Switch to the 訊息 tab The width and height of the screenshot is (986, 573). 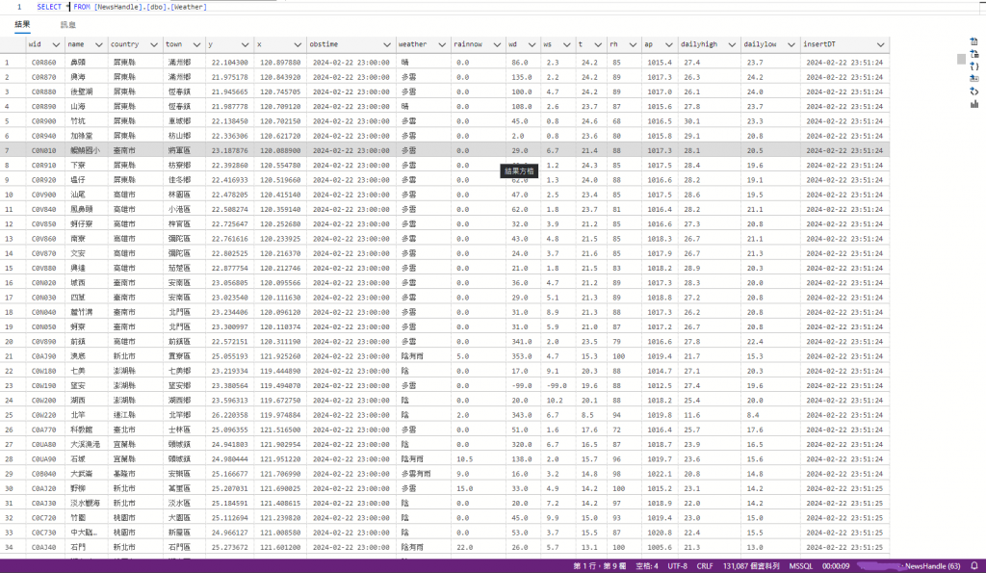[68, 24]
